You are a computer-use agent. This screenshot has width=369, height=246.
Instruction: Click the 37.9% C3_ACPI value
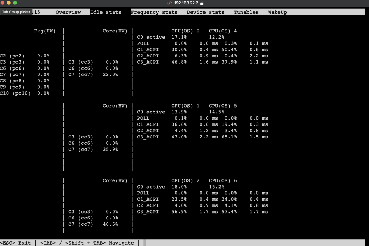point(229,62)
